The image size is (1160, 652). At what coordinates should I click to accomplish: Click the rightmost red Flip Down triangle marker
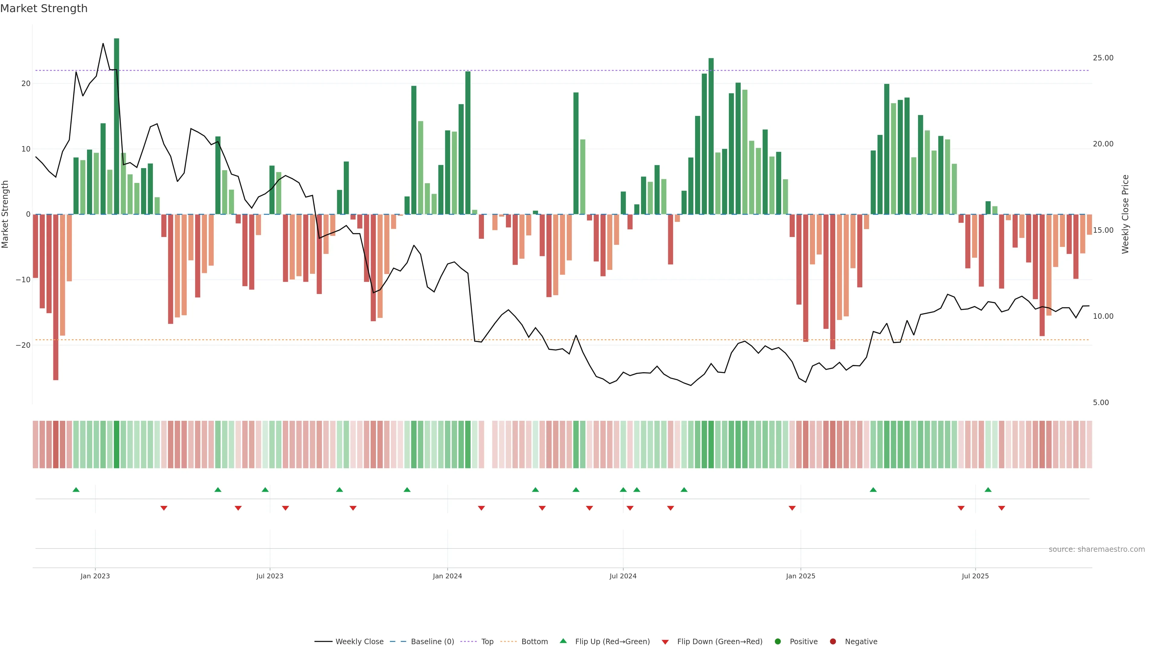click(1001, 508)
